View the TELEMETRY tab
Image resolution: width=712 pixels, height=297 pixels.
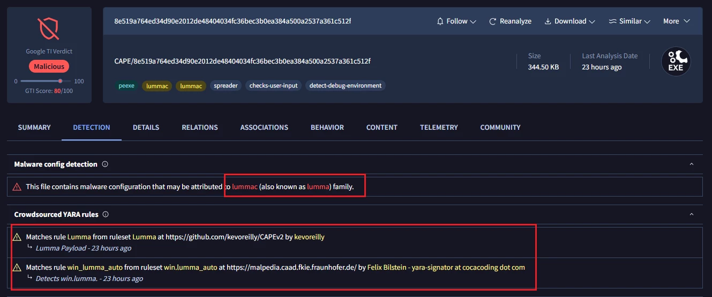[x=439, y=127]
